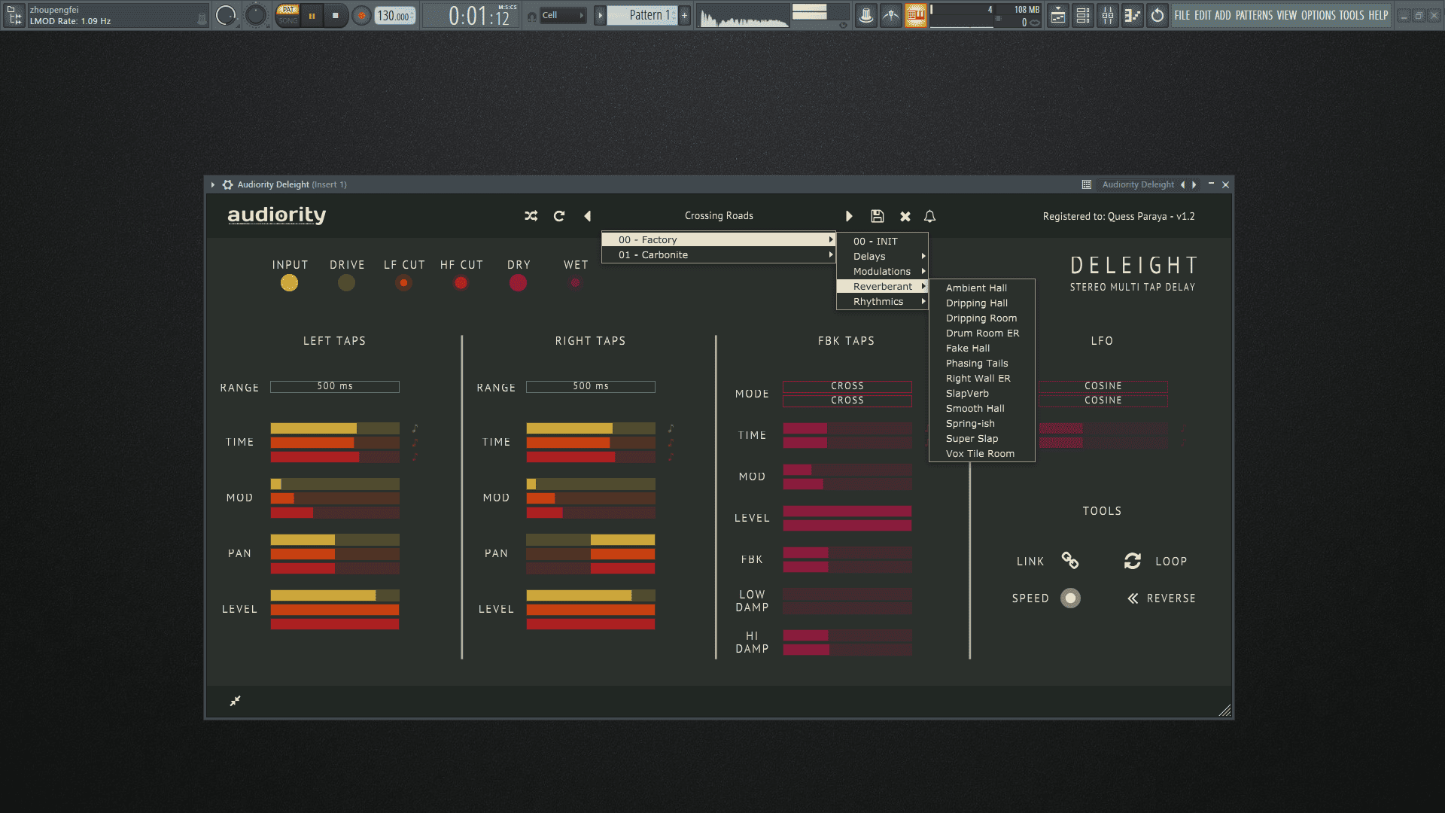The width and height of the screenshot is (1445, 813).
Task: Click the INPUT knob
Action: [x=289, y=283]
